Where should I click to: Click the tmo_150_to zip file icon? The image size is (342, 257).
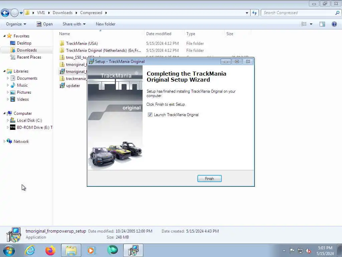[62, 58]
